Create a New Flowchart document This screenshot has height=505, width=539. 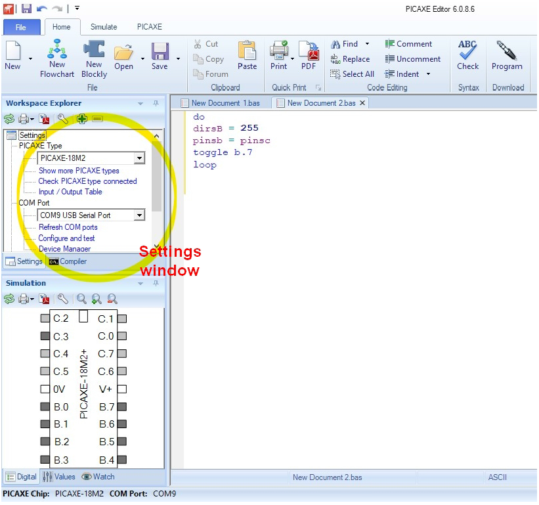(x=57, y=58)
